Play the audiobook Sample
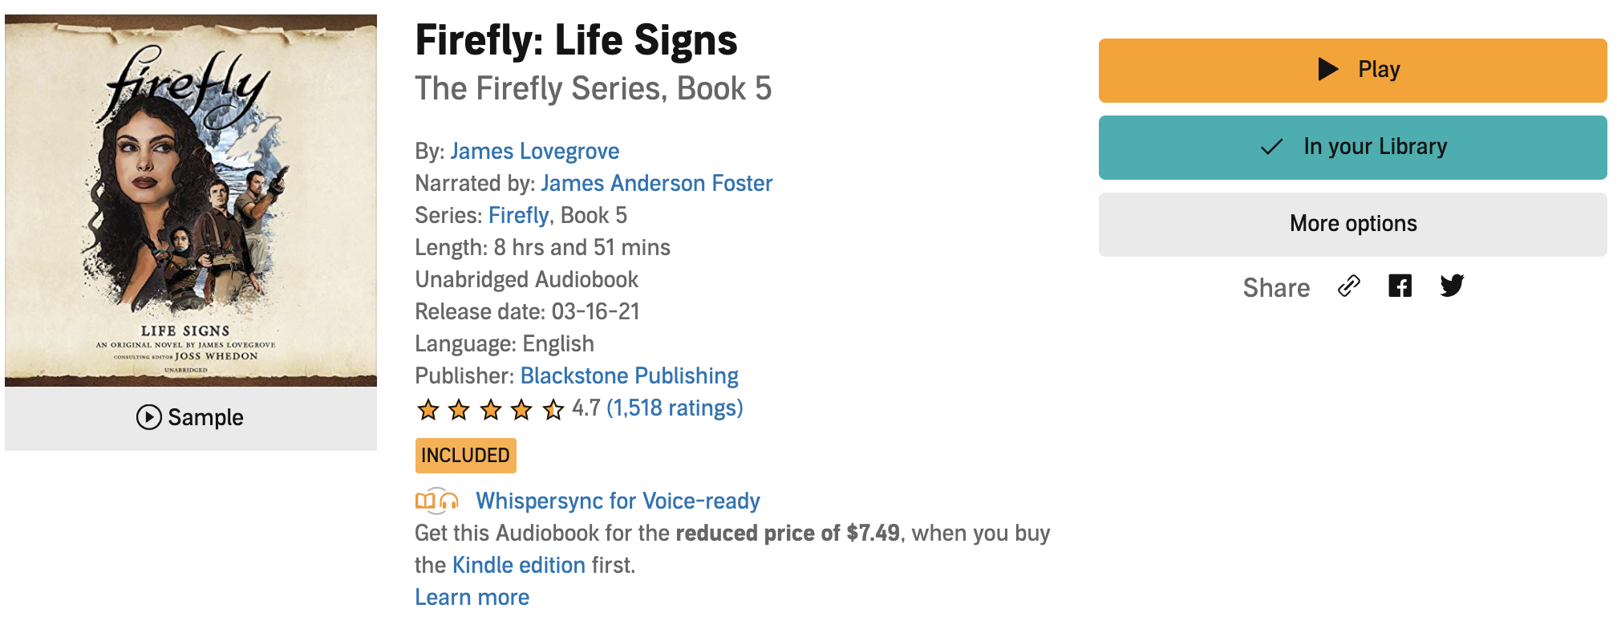 190,417
